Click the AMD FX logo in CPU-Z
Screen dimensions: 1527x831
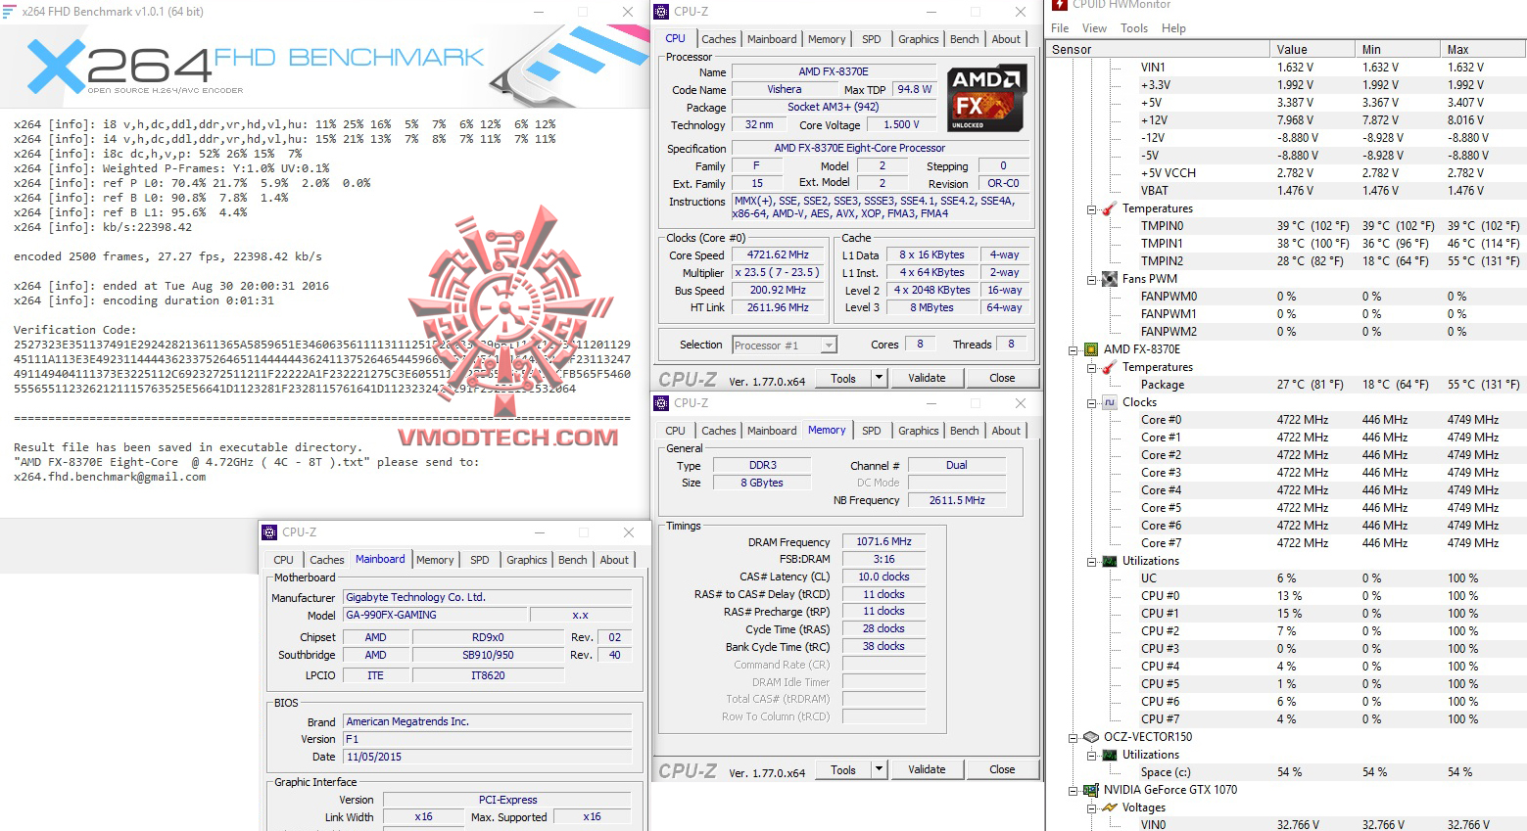984,96
